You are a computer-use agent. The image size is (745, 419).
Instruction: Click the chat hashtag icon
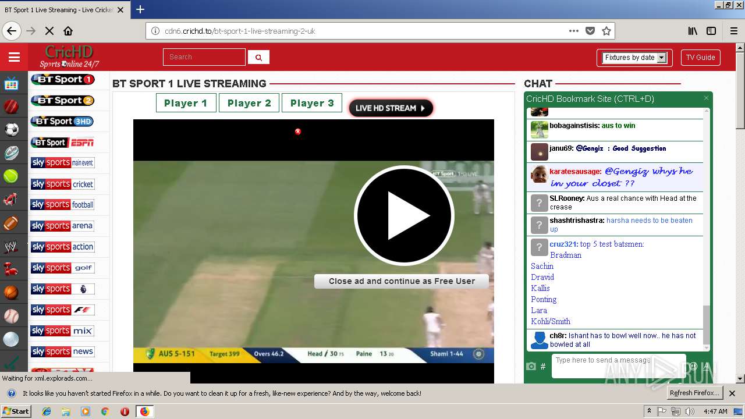(543, 366)
